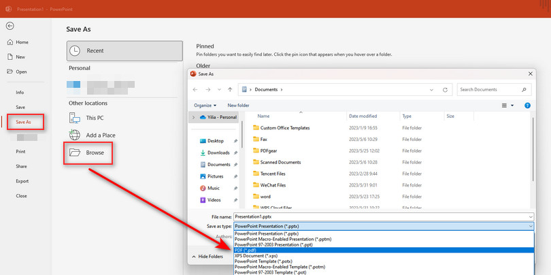This screenshot has height=275, width=551.
Task: Click the Forward arrow in Save As dialog
Action: [207, 90]
